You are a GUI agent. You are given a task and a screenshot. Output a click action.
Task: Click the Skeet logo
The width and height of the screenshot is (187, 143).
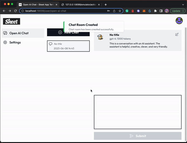tap(12, 21)
